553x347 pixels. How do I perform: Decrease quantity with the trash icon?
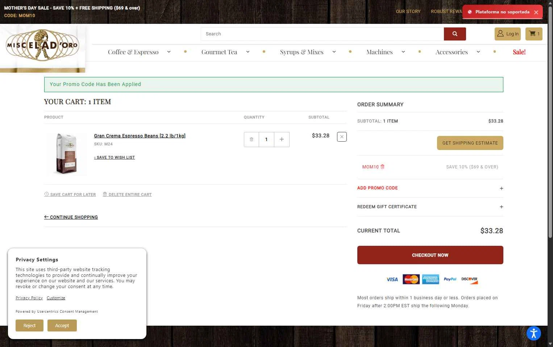pyautogui.click(x=251, y=140)
